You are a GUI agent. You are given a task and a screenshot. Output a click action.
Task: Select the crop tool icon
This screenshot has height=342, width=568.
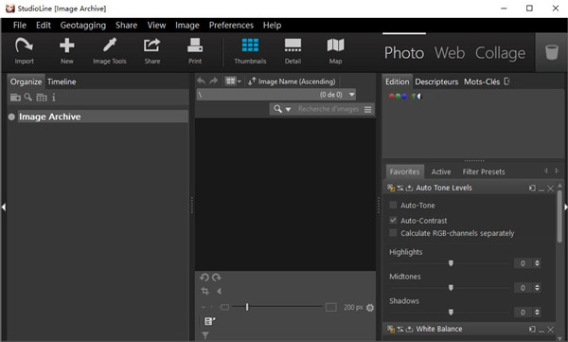[x=205, y=291]
